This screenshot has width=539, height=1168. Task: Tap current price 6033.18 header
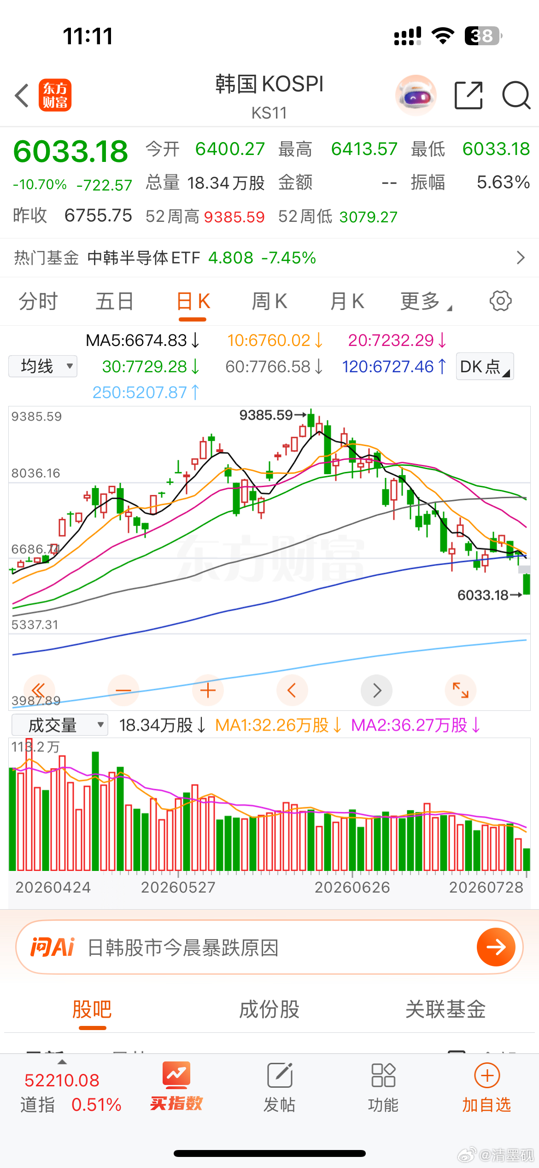point(70,151)
